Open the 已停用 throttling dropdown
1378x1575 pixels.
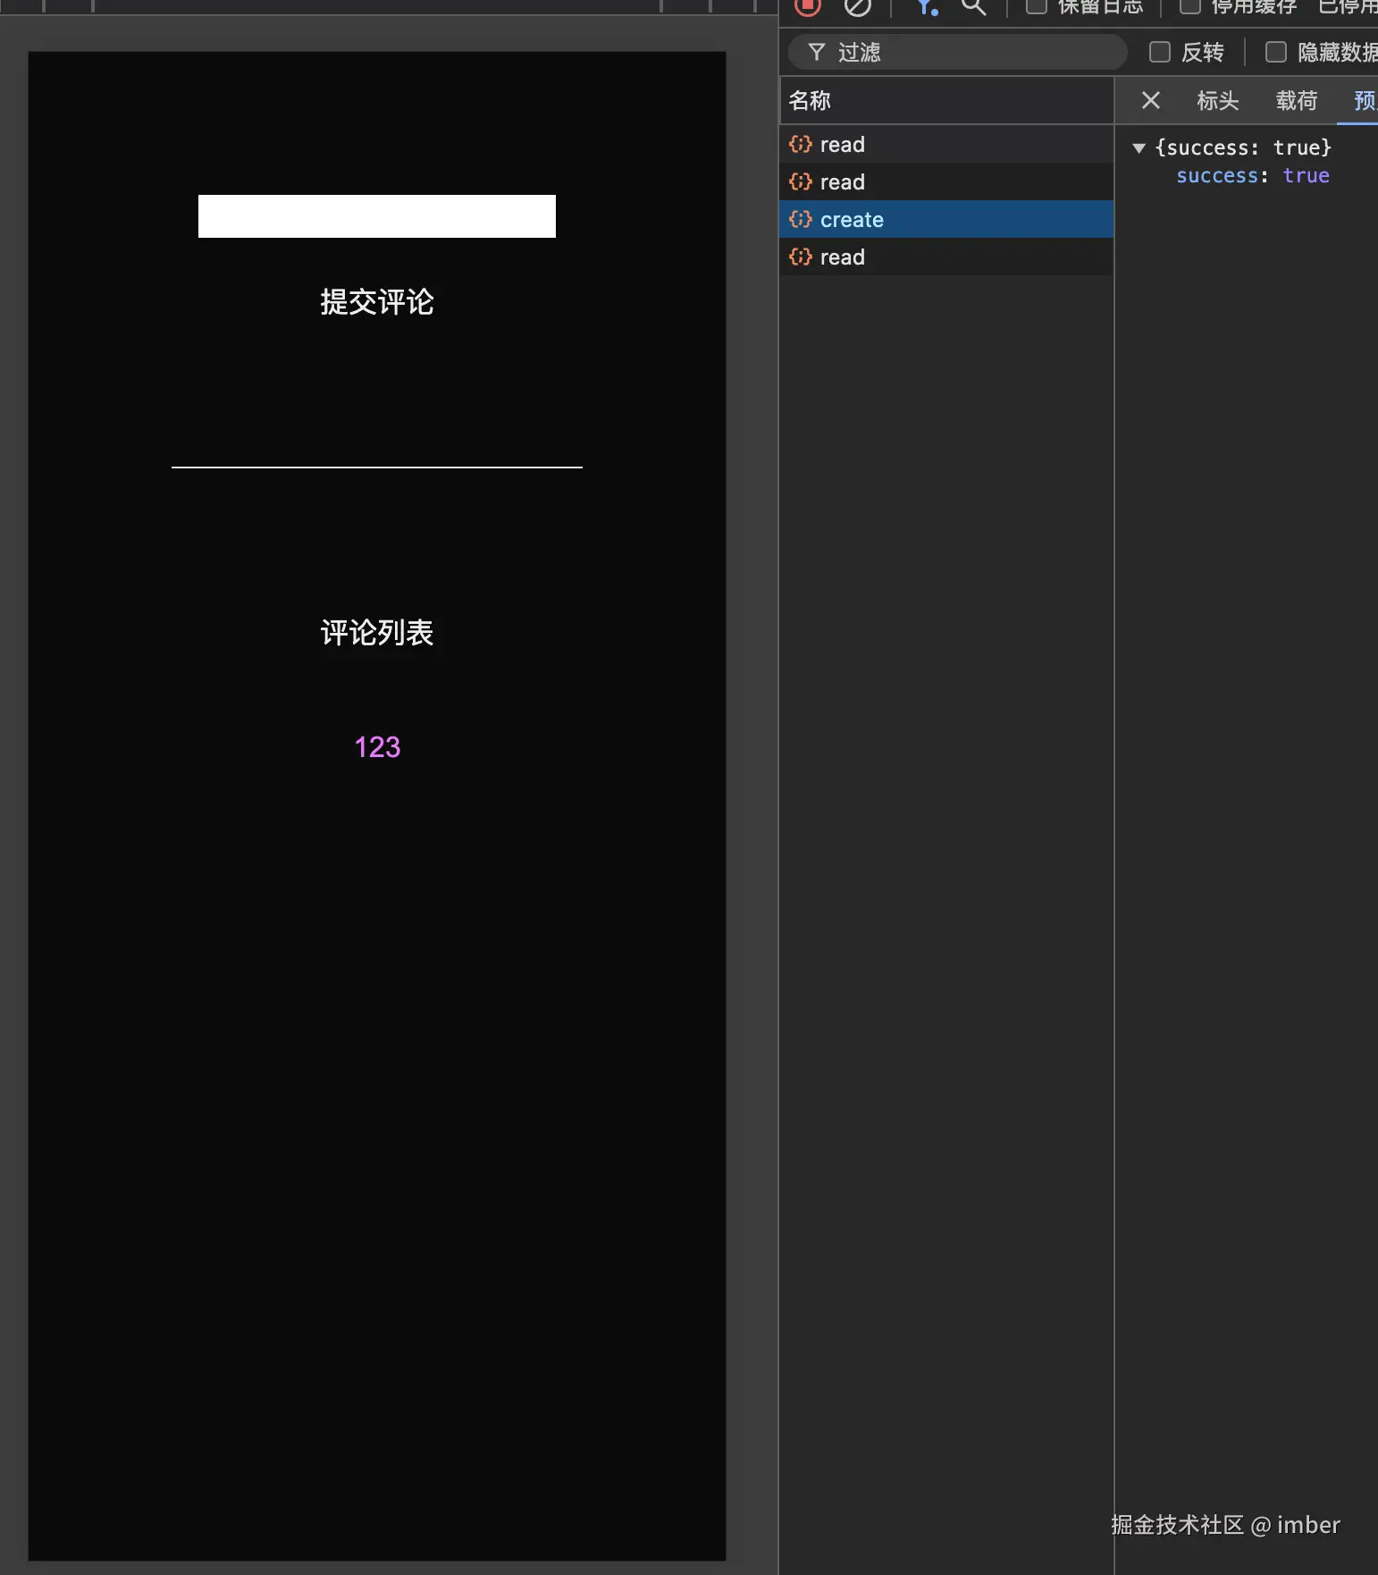point(1348,7)
